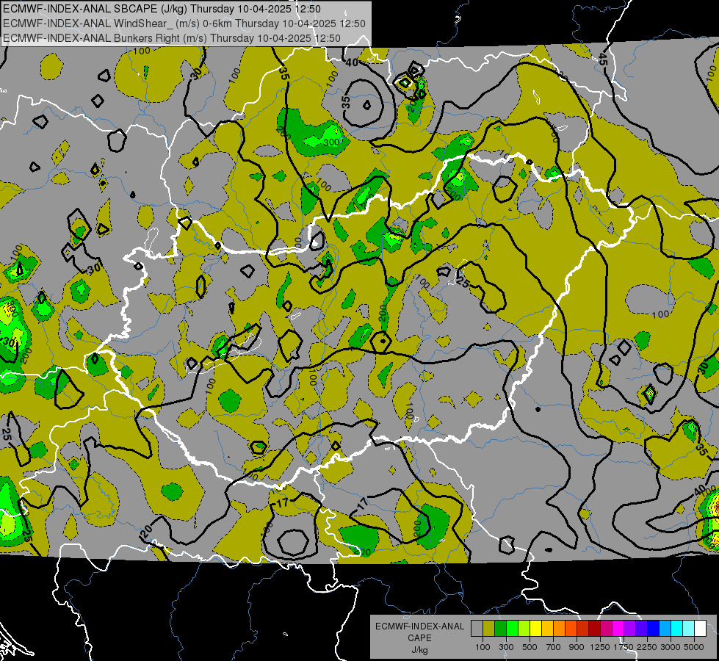Click the olive swatch in the CAPE legend
Image resolution: width=719 pixels, height=661 pixels.
coord(489,629)
